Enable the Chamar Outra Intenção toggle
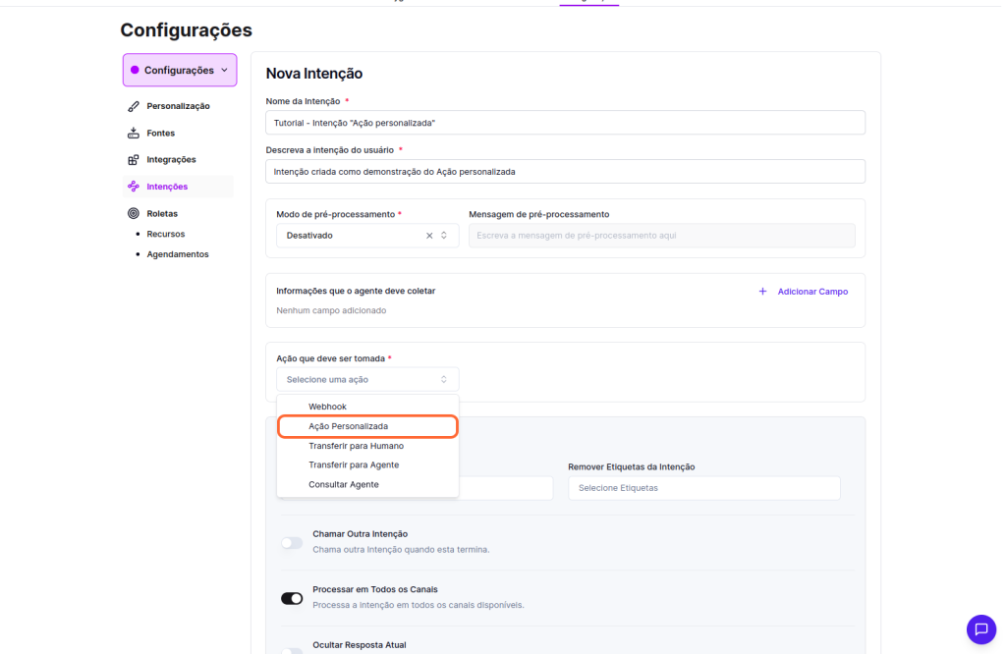The image size is (1006, 654). [292, 542]
